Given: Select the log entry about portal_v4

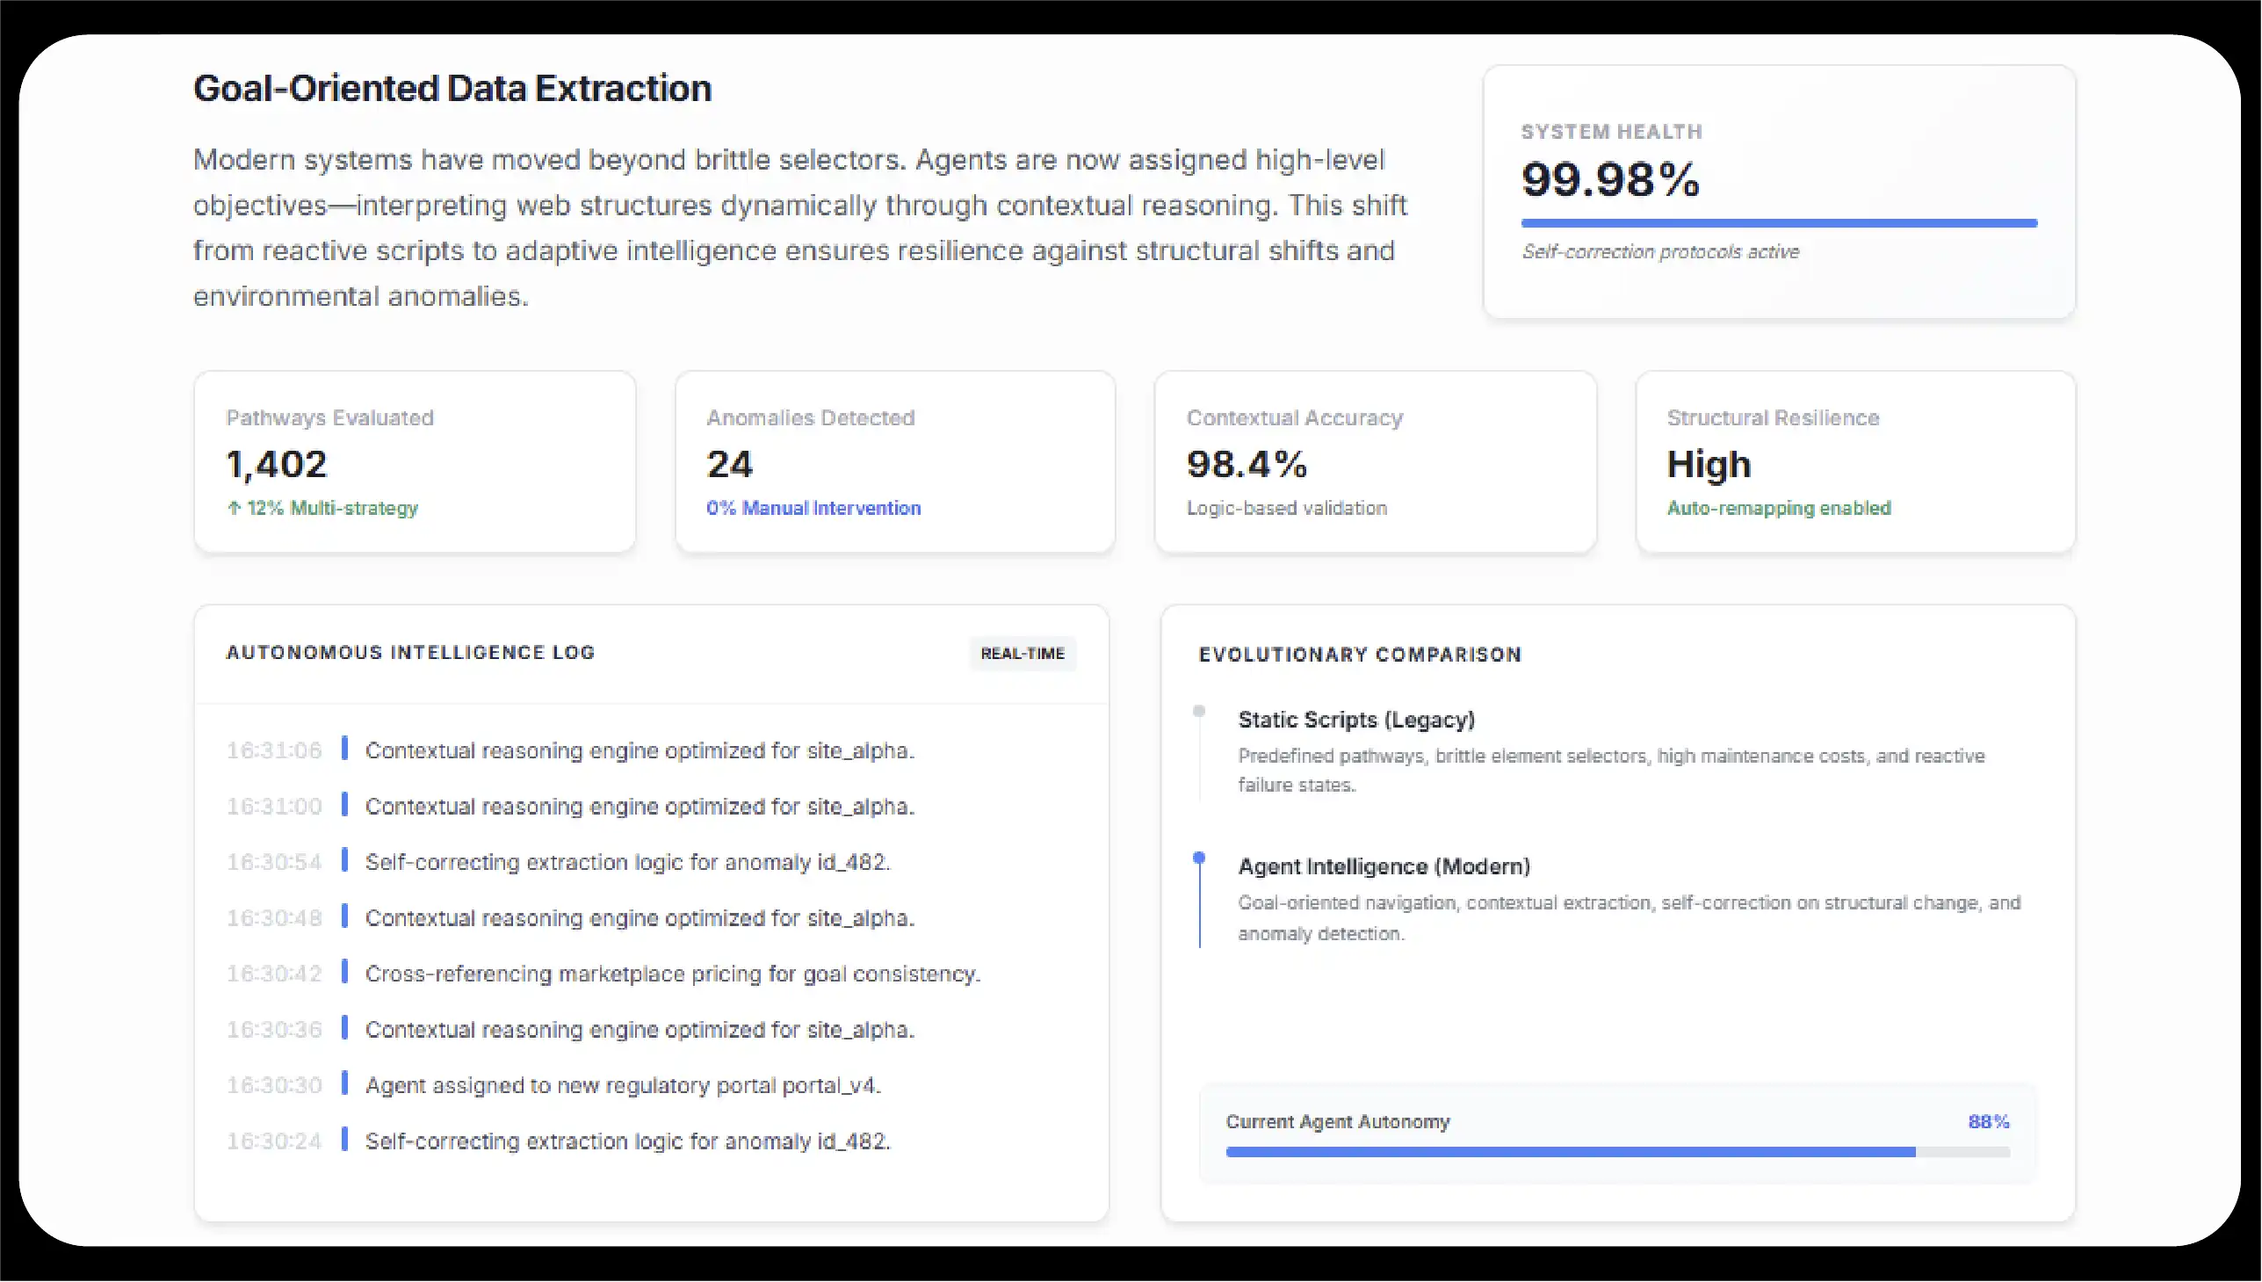Looking at the screenshot, I should (x=621, y=1085).
